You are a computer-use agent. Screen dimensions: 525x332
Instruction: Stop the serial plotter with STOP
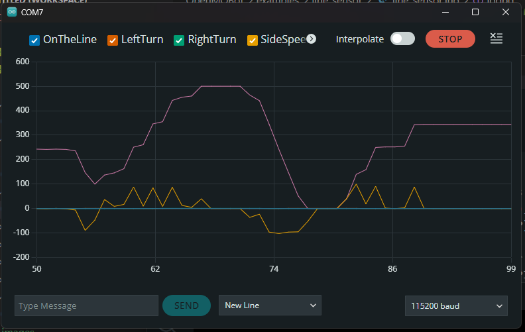click(x=450, y=39)
